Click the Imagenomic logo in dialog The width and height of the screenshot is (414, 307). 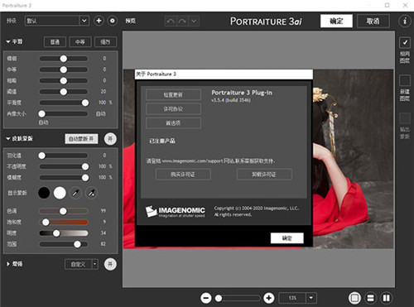(176, 212)
